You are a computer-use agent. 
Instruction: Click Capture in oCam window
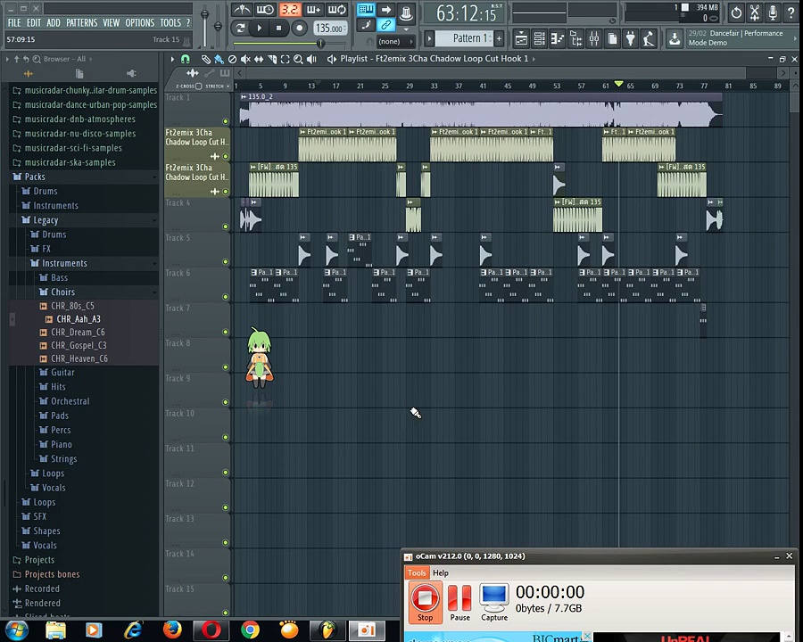[x=494, y=602]
